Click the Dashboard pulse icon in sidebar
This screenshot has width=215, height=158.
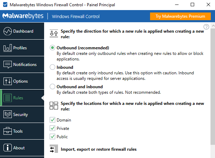[8, 31]
